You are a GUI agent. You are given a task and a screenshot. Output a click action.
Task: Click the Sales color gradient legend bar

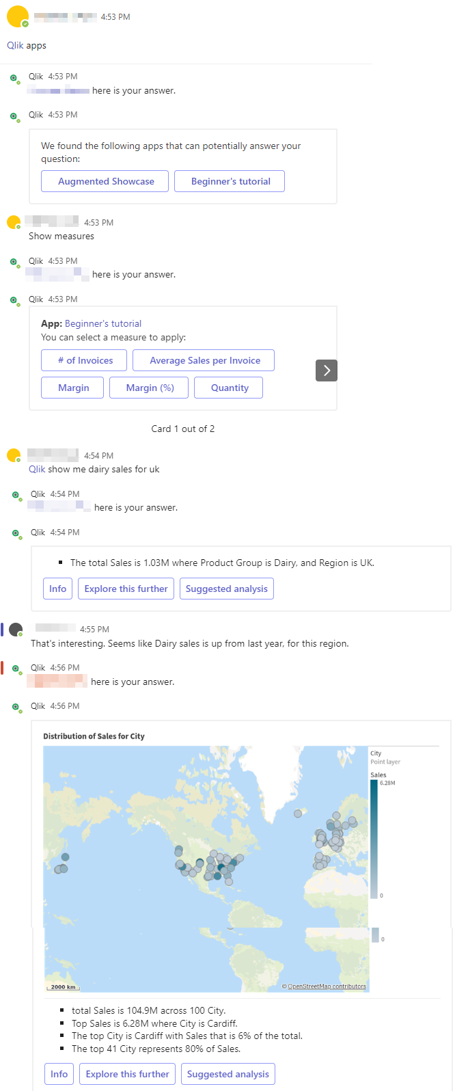(x=374, y=839)
